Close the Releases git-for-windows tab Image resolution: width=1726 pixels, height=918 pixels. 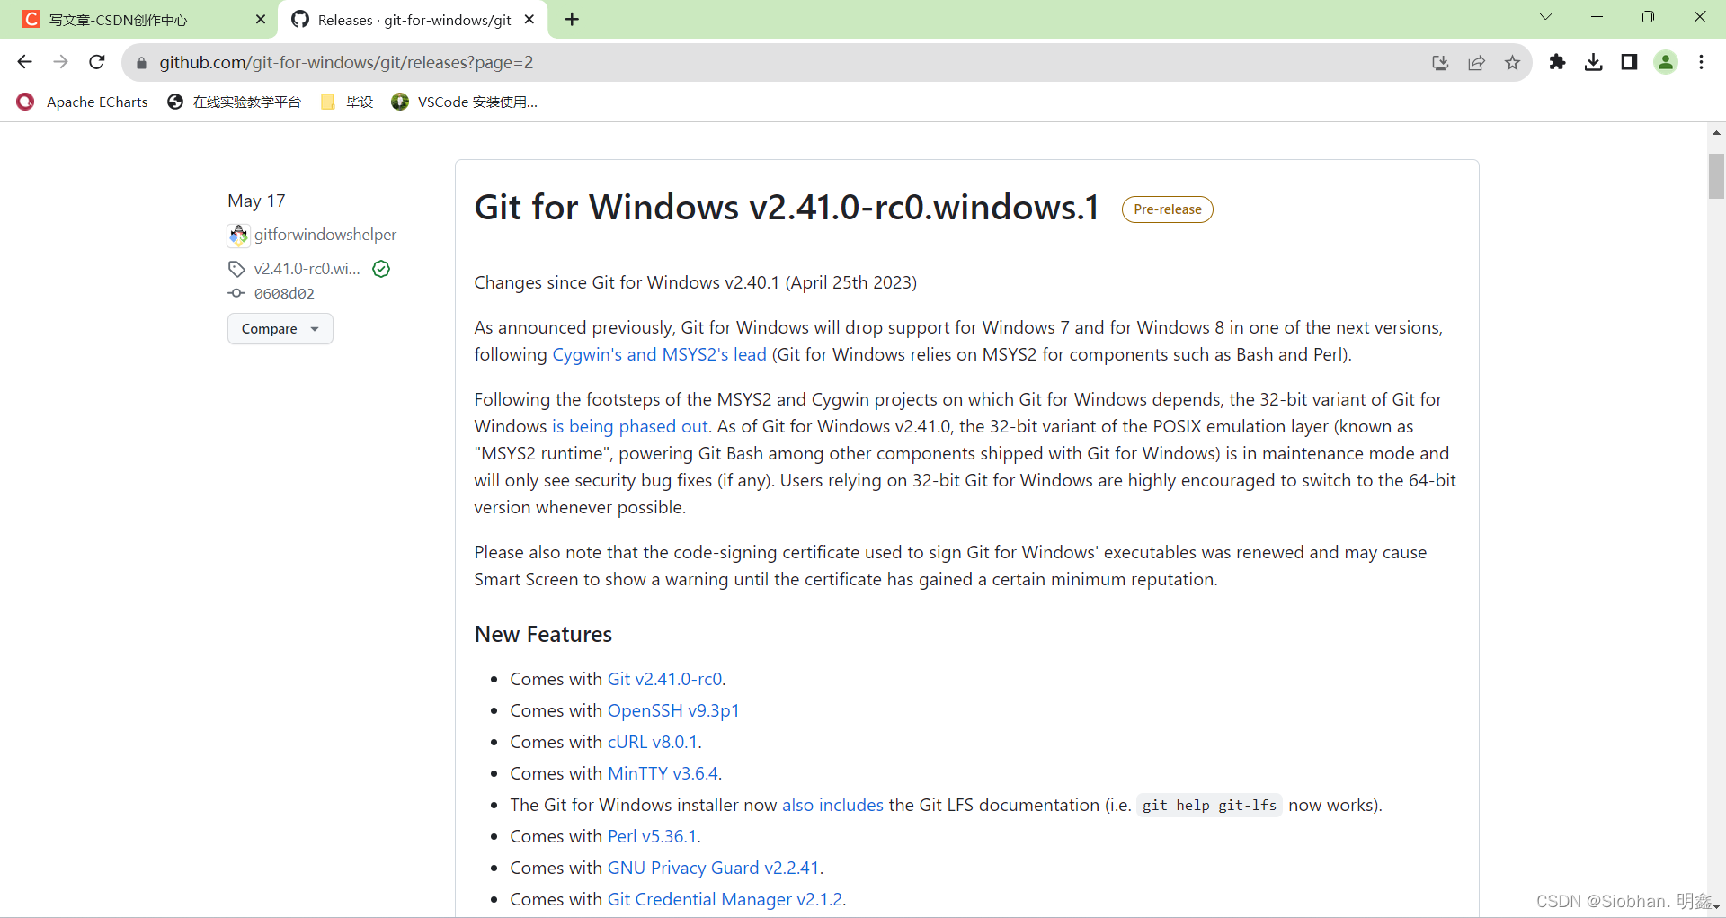pos(529,19)
